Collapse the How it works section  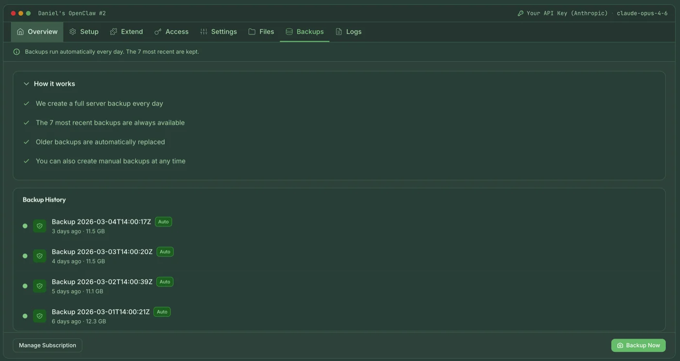tap(26, 84)
